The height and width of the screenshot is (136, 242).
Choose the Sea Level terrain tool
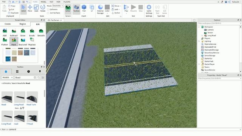pos(23,42)
